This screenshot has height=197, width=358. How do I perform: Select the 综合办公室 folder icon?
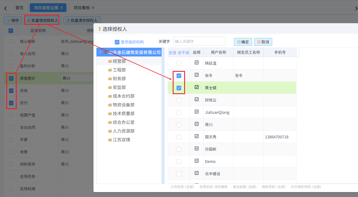110,123
